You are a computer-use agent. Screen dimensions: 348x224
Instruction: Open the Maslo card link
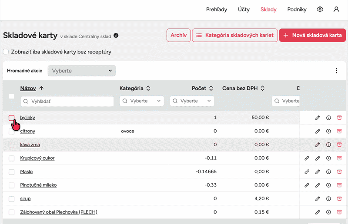point(26,171)
